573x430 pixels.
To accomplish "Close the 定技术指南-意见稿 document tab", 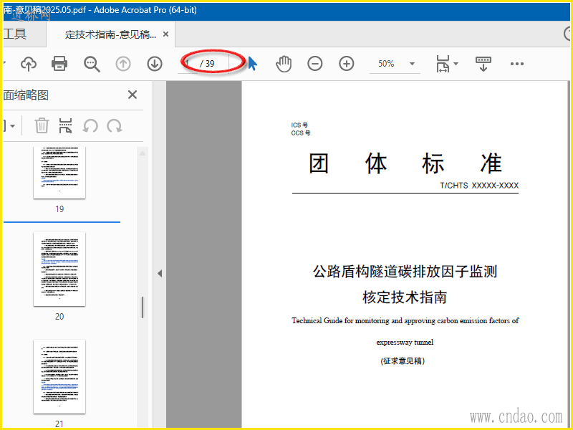I will 166,34.
